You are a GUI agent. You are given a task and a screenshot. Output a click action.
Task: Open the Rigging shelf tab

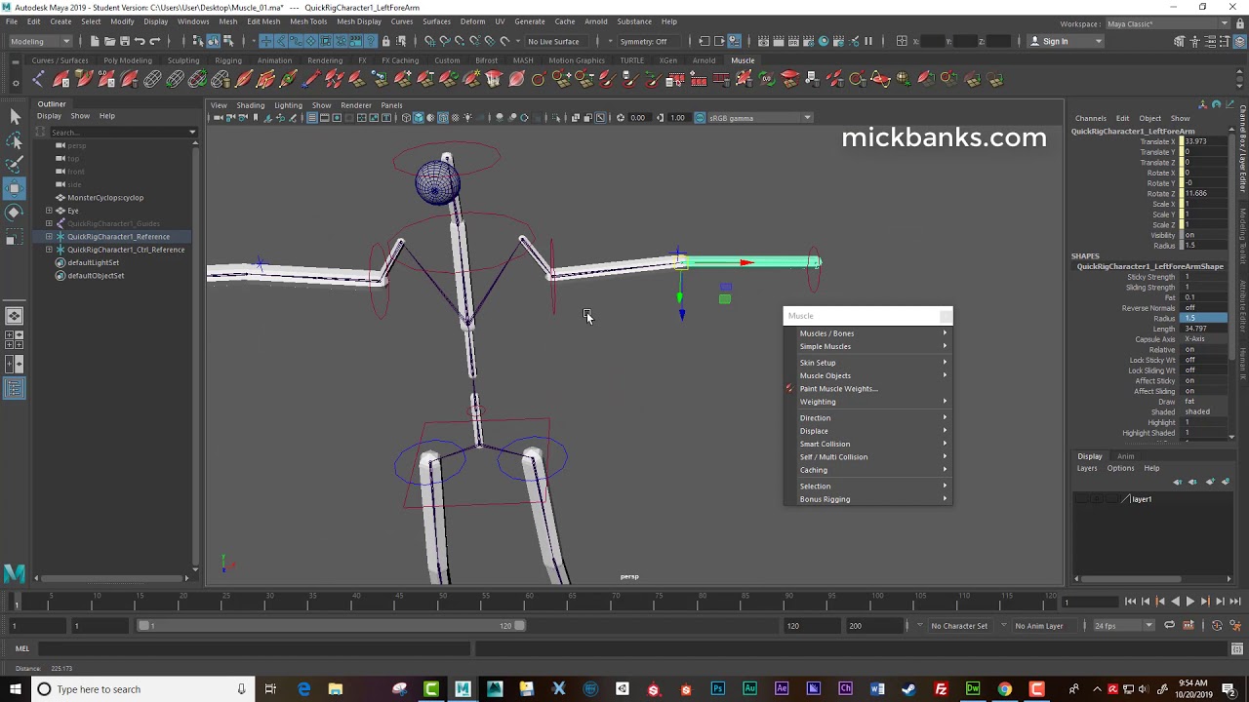click(x=227, y=60)
